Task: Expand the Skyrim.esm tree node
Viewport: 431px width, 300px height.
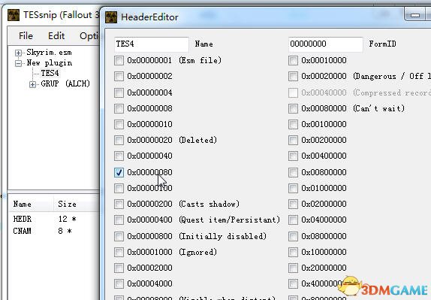Action: [19, 53]
